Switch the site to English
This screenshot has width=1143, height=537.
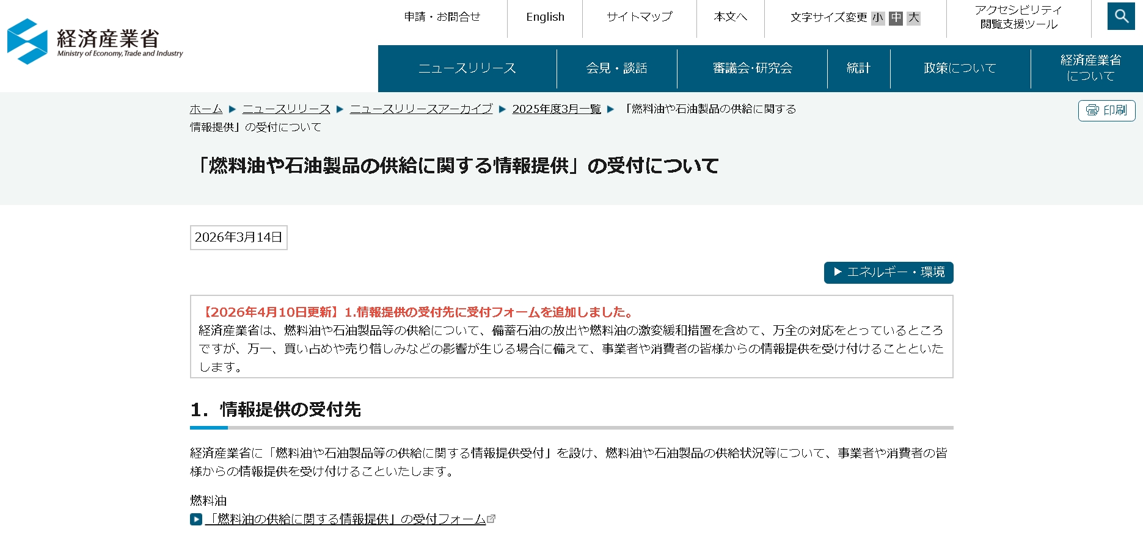coord(545,17)
